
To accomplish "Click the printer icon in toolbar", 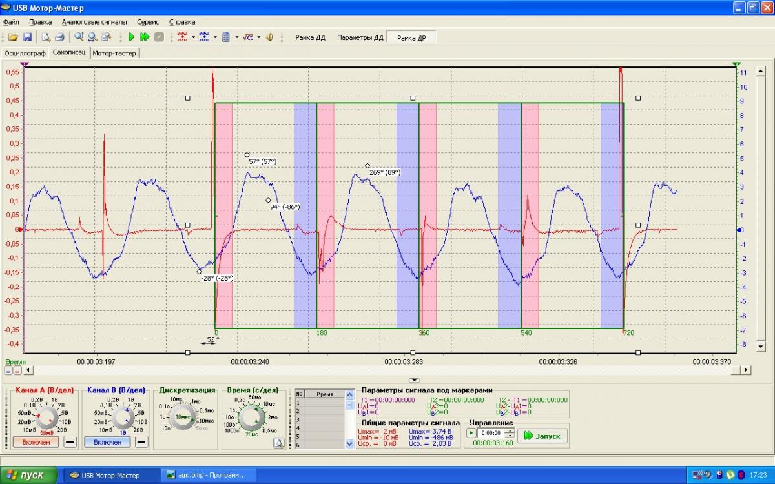I will point(59,37).
